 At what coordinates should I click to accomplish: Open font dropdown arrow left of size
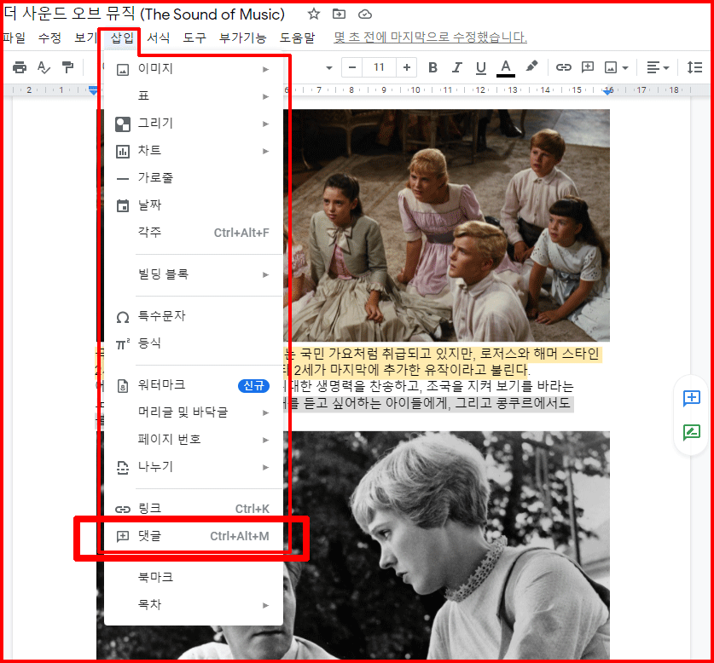pyautogui.click(x=329, y=68)
